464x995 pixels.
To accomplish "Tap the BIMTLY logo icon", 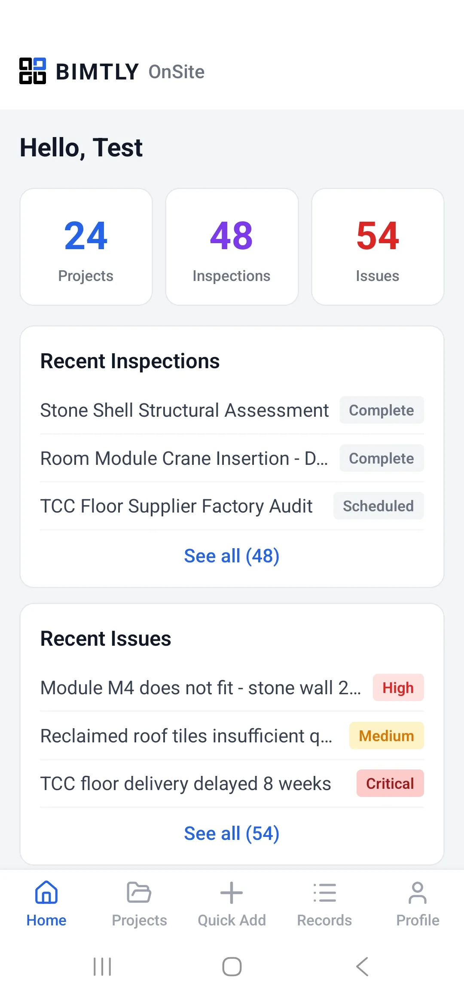I will [33, 71].
